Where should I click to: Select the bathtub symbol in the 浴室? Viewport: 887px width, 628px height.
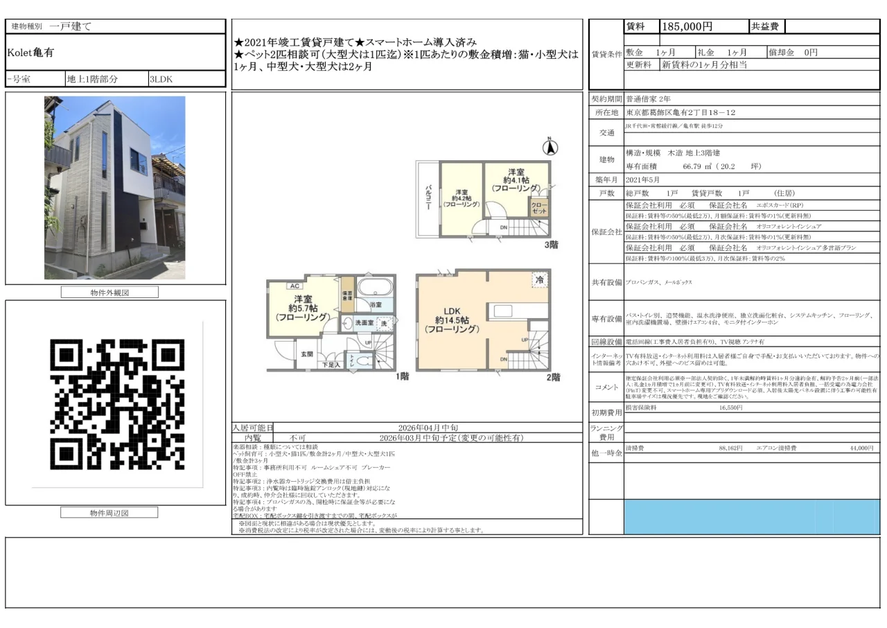coord(374,287)
